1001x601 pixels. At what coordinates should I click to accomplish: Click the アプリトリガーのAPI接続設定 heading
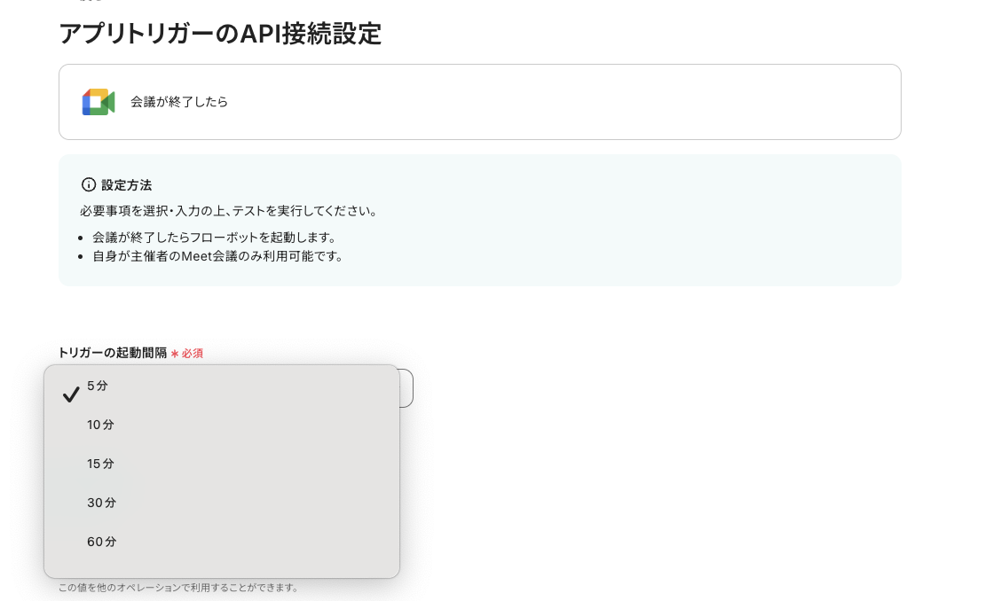point(220,34)
